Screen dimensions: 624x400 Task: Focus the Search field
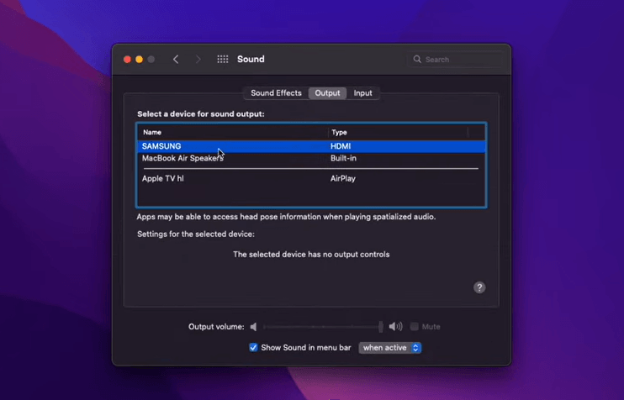pyautogui.click(x=456, y=60)
